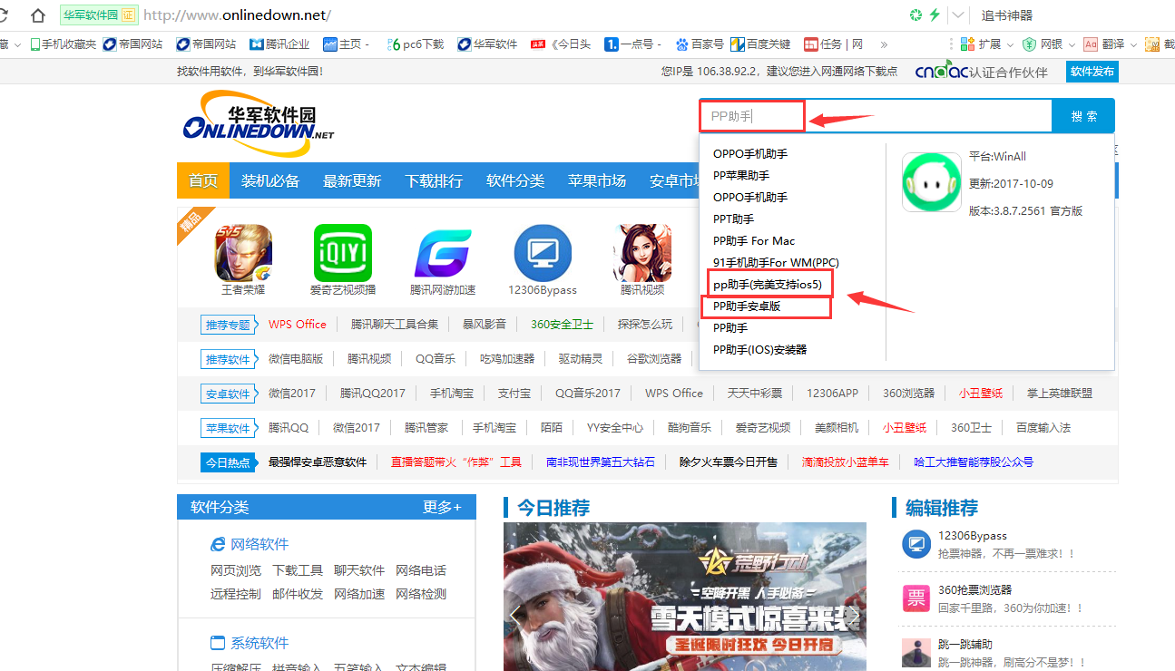Click the 今日热点 label button
Image resolution: width=1175 pixels, height=671 pixels.
tap(227, 462)
